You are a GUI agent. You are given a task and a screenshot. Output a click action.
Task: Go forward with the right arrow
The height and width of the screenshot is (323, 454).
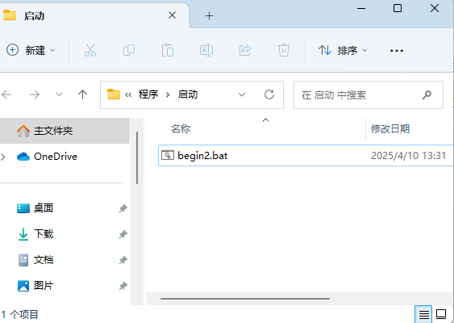[35, 94]
